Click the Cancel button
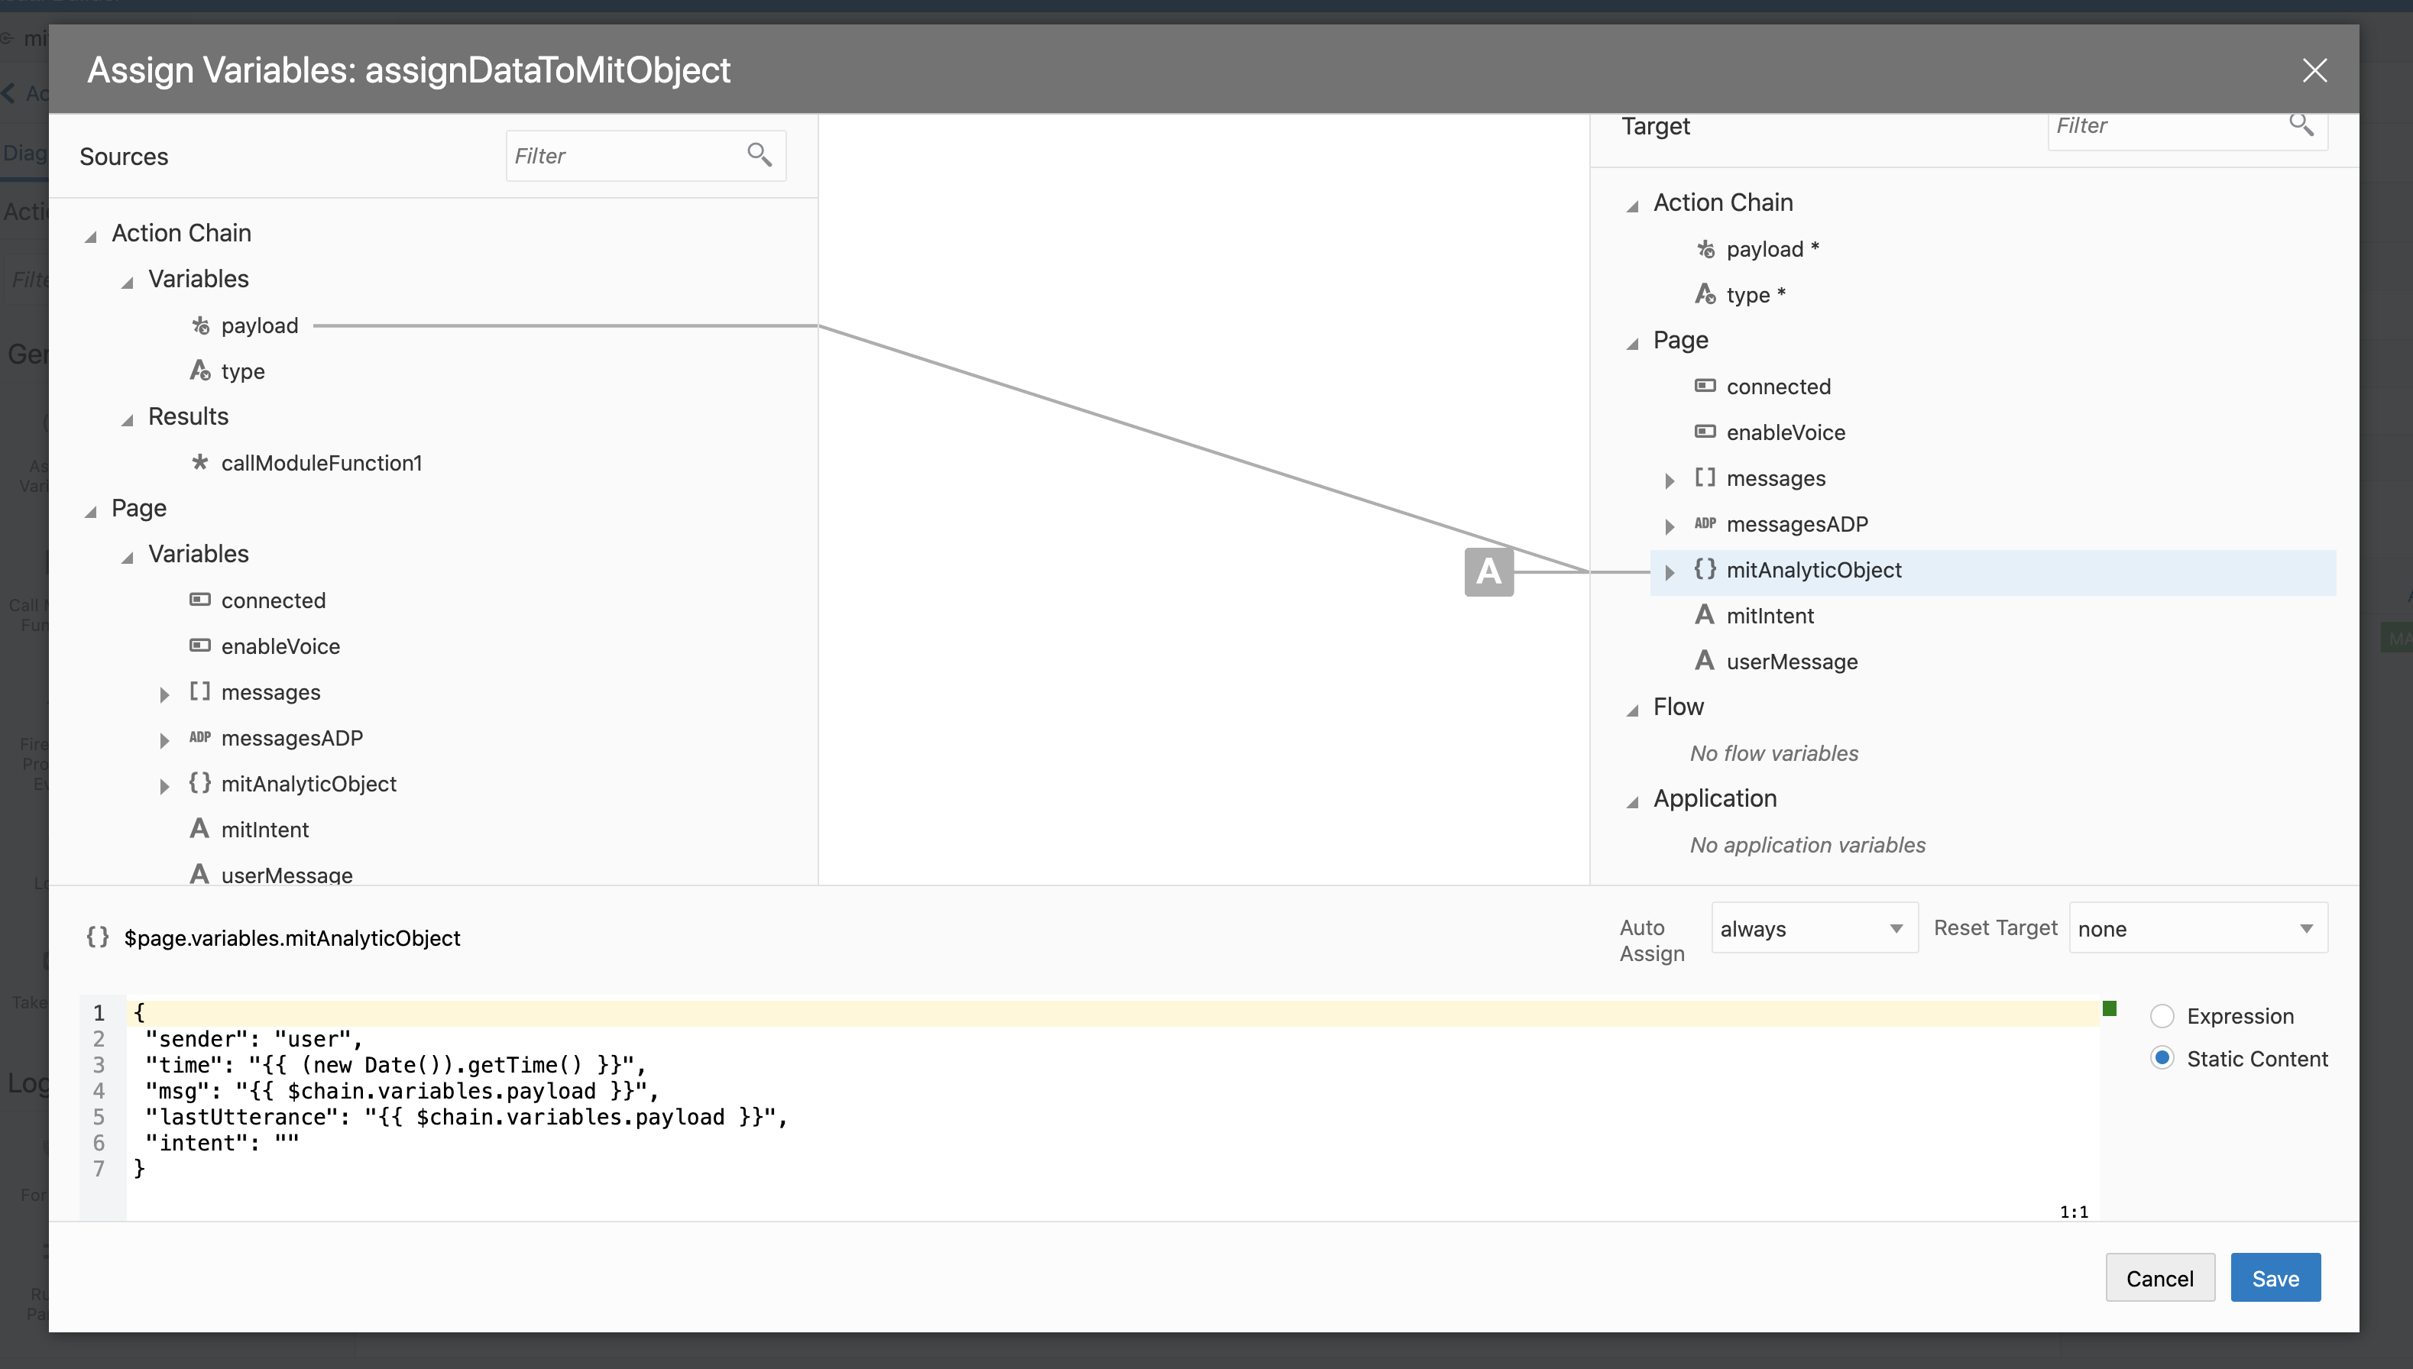The height and width of the screenshot is (1369, 2413). [x=2159, y=1278]
